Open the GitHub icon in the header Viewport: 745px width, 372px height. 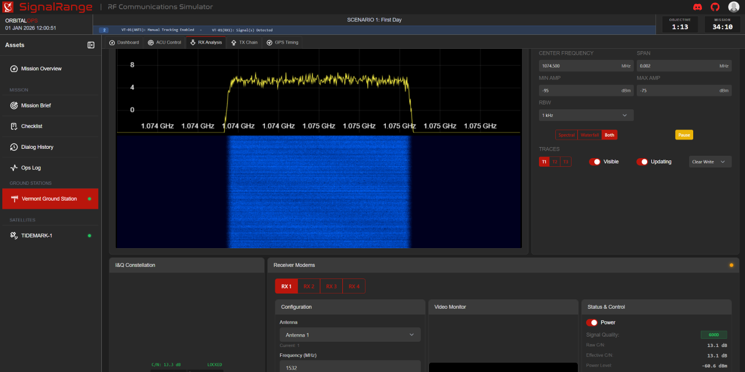click(x=714, y=7)
